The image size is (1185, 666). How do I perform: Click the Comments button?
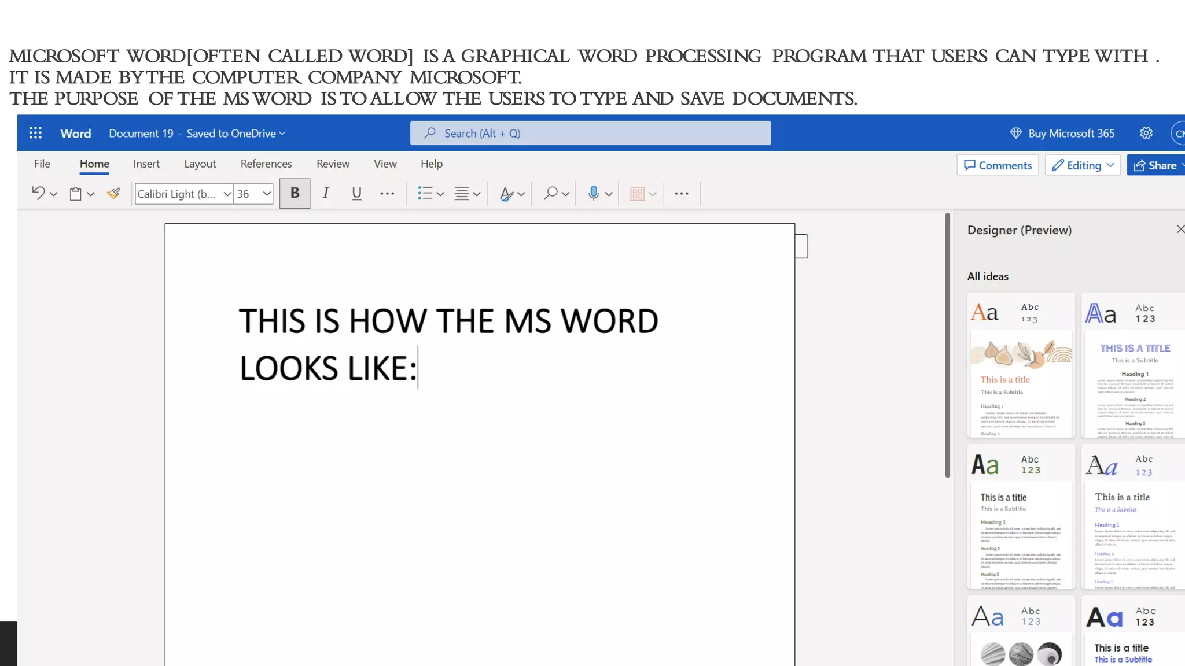998,165
